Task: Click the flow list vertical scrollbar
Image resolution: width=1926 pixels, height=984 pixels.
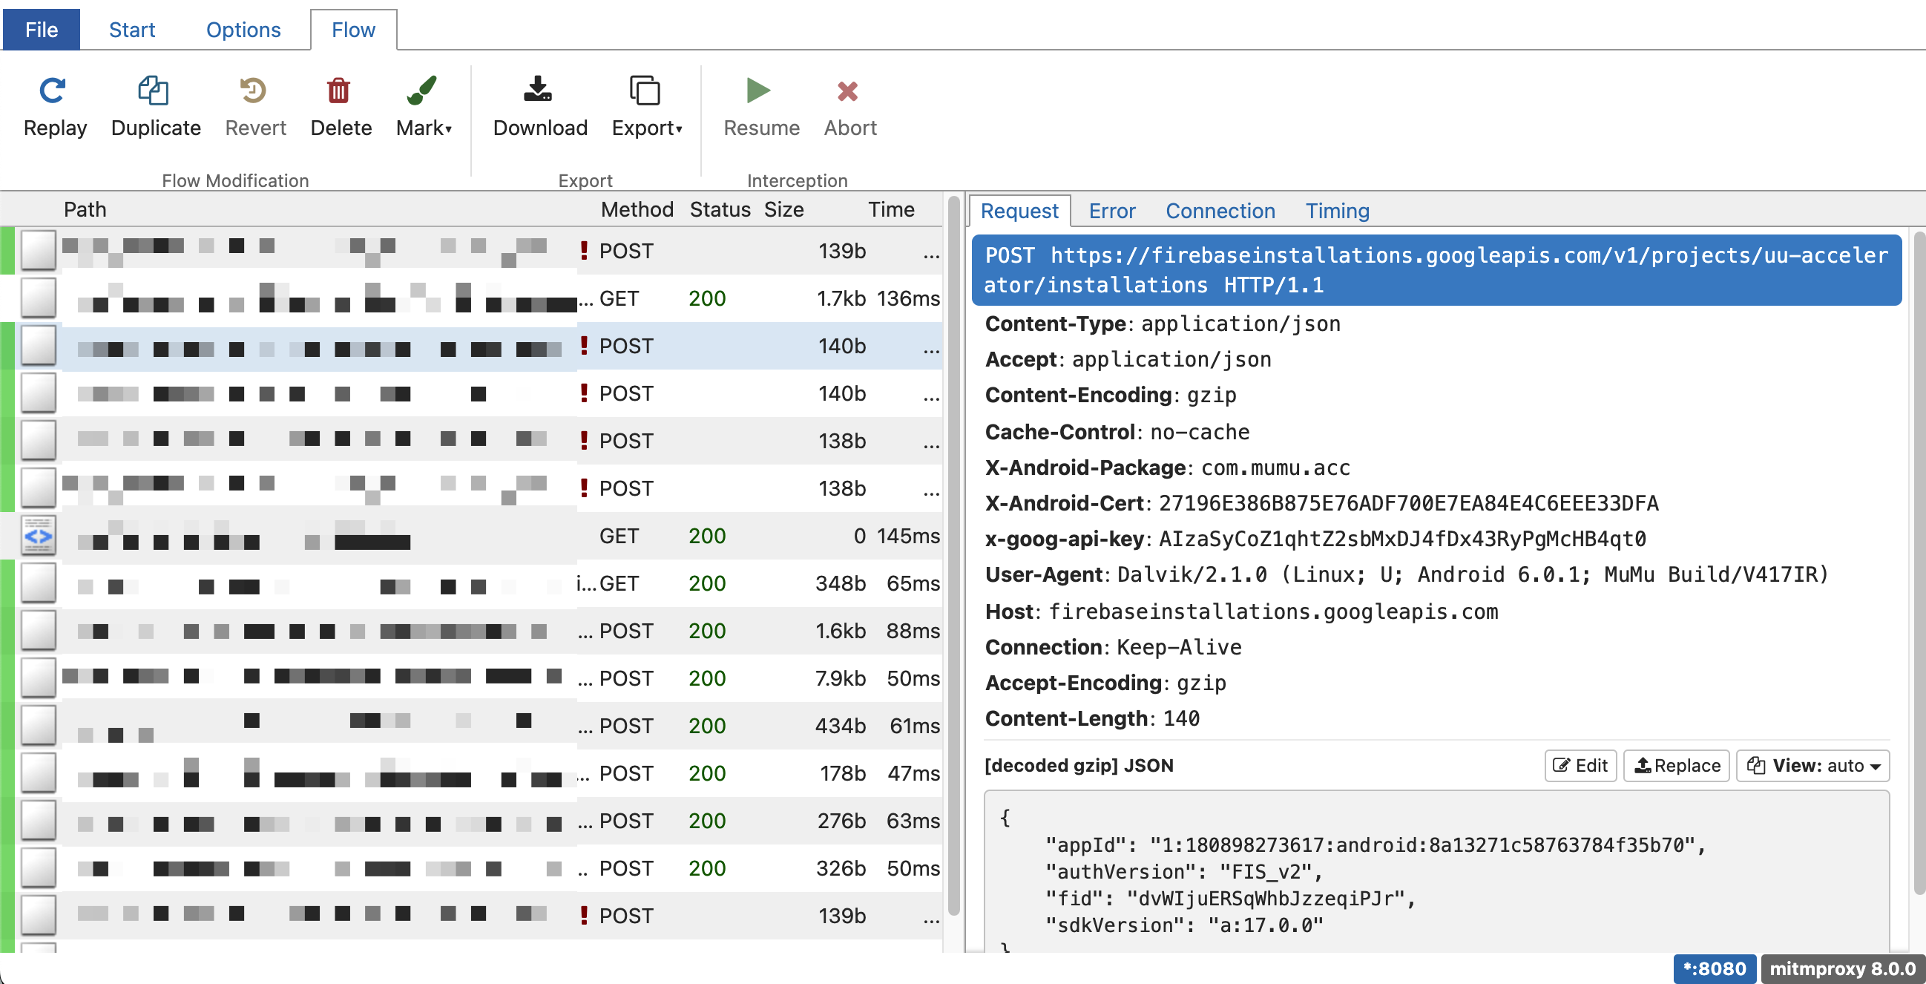Action: [953, 556]
